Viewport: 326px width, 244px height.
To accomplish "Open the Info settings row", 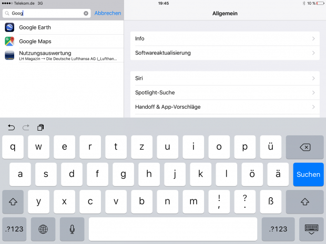I will click(225, 39).
